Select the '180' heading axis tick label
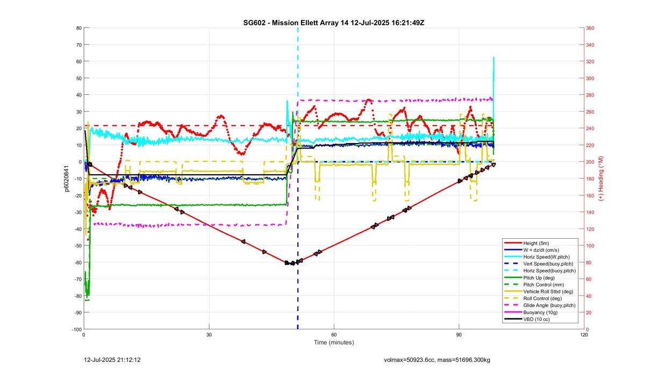 590,179
